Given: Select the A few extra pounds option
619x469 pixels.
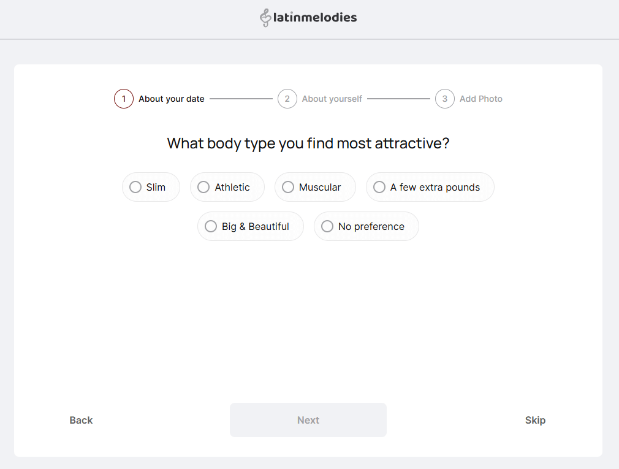Looking at the screenshot, I should pyautogui.click(x=430, y=187).
